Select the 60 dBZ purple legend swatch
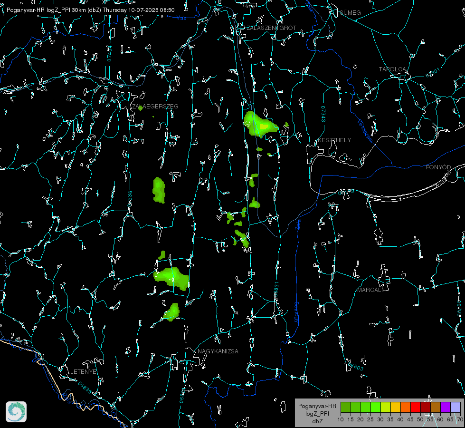The image size is (465, 428). pyautogui.click(x=446, y=407)
